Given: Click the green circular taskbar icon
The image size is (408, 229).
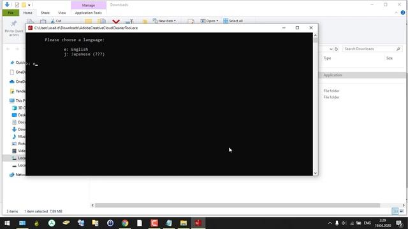Looking at the screenshot, I should 52,223.
